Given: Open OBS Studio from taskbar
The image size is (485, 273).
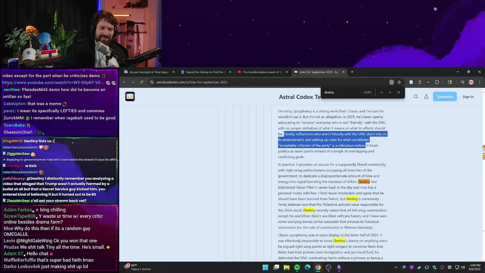Looking at the screenshot, I should coord(329,267).
